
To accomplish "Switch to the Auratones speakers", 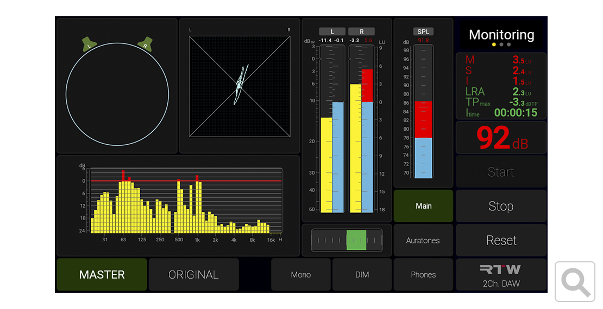I will 423,240.
